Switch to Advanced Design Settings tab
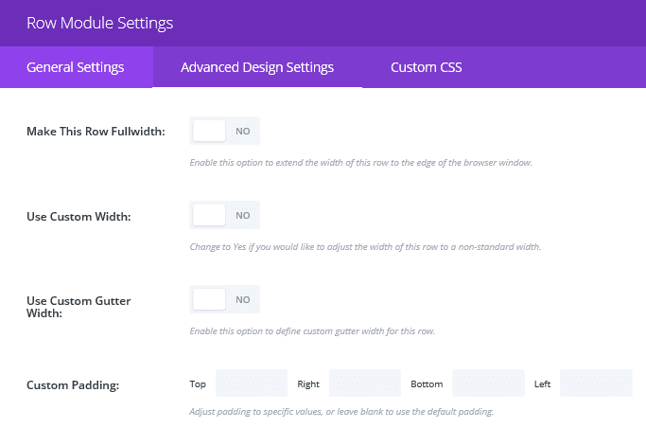Screen dimensions: 646x428 (257, 67)
